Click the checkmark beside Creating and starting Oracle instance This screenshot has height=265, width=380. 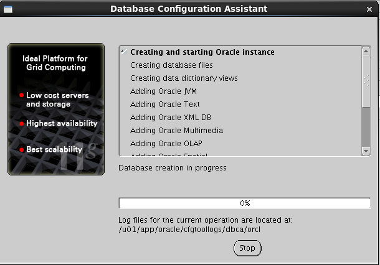point(124,52)
